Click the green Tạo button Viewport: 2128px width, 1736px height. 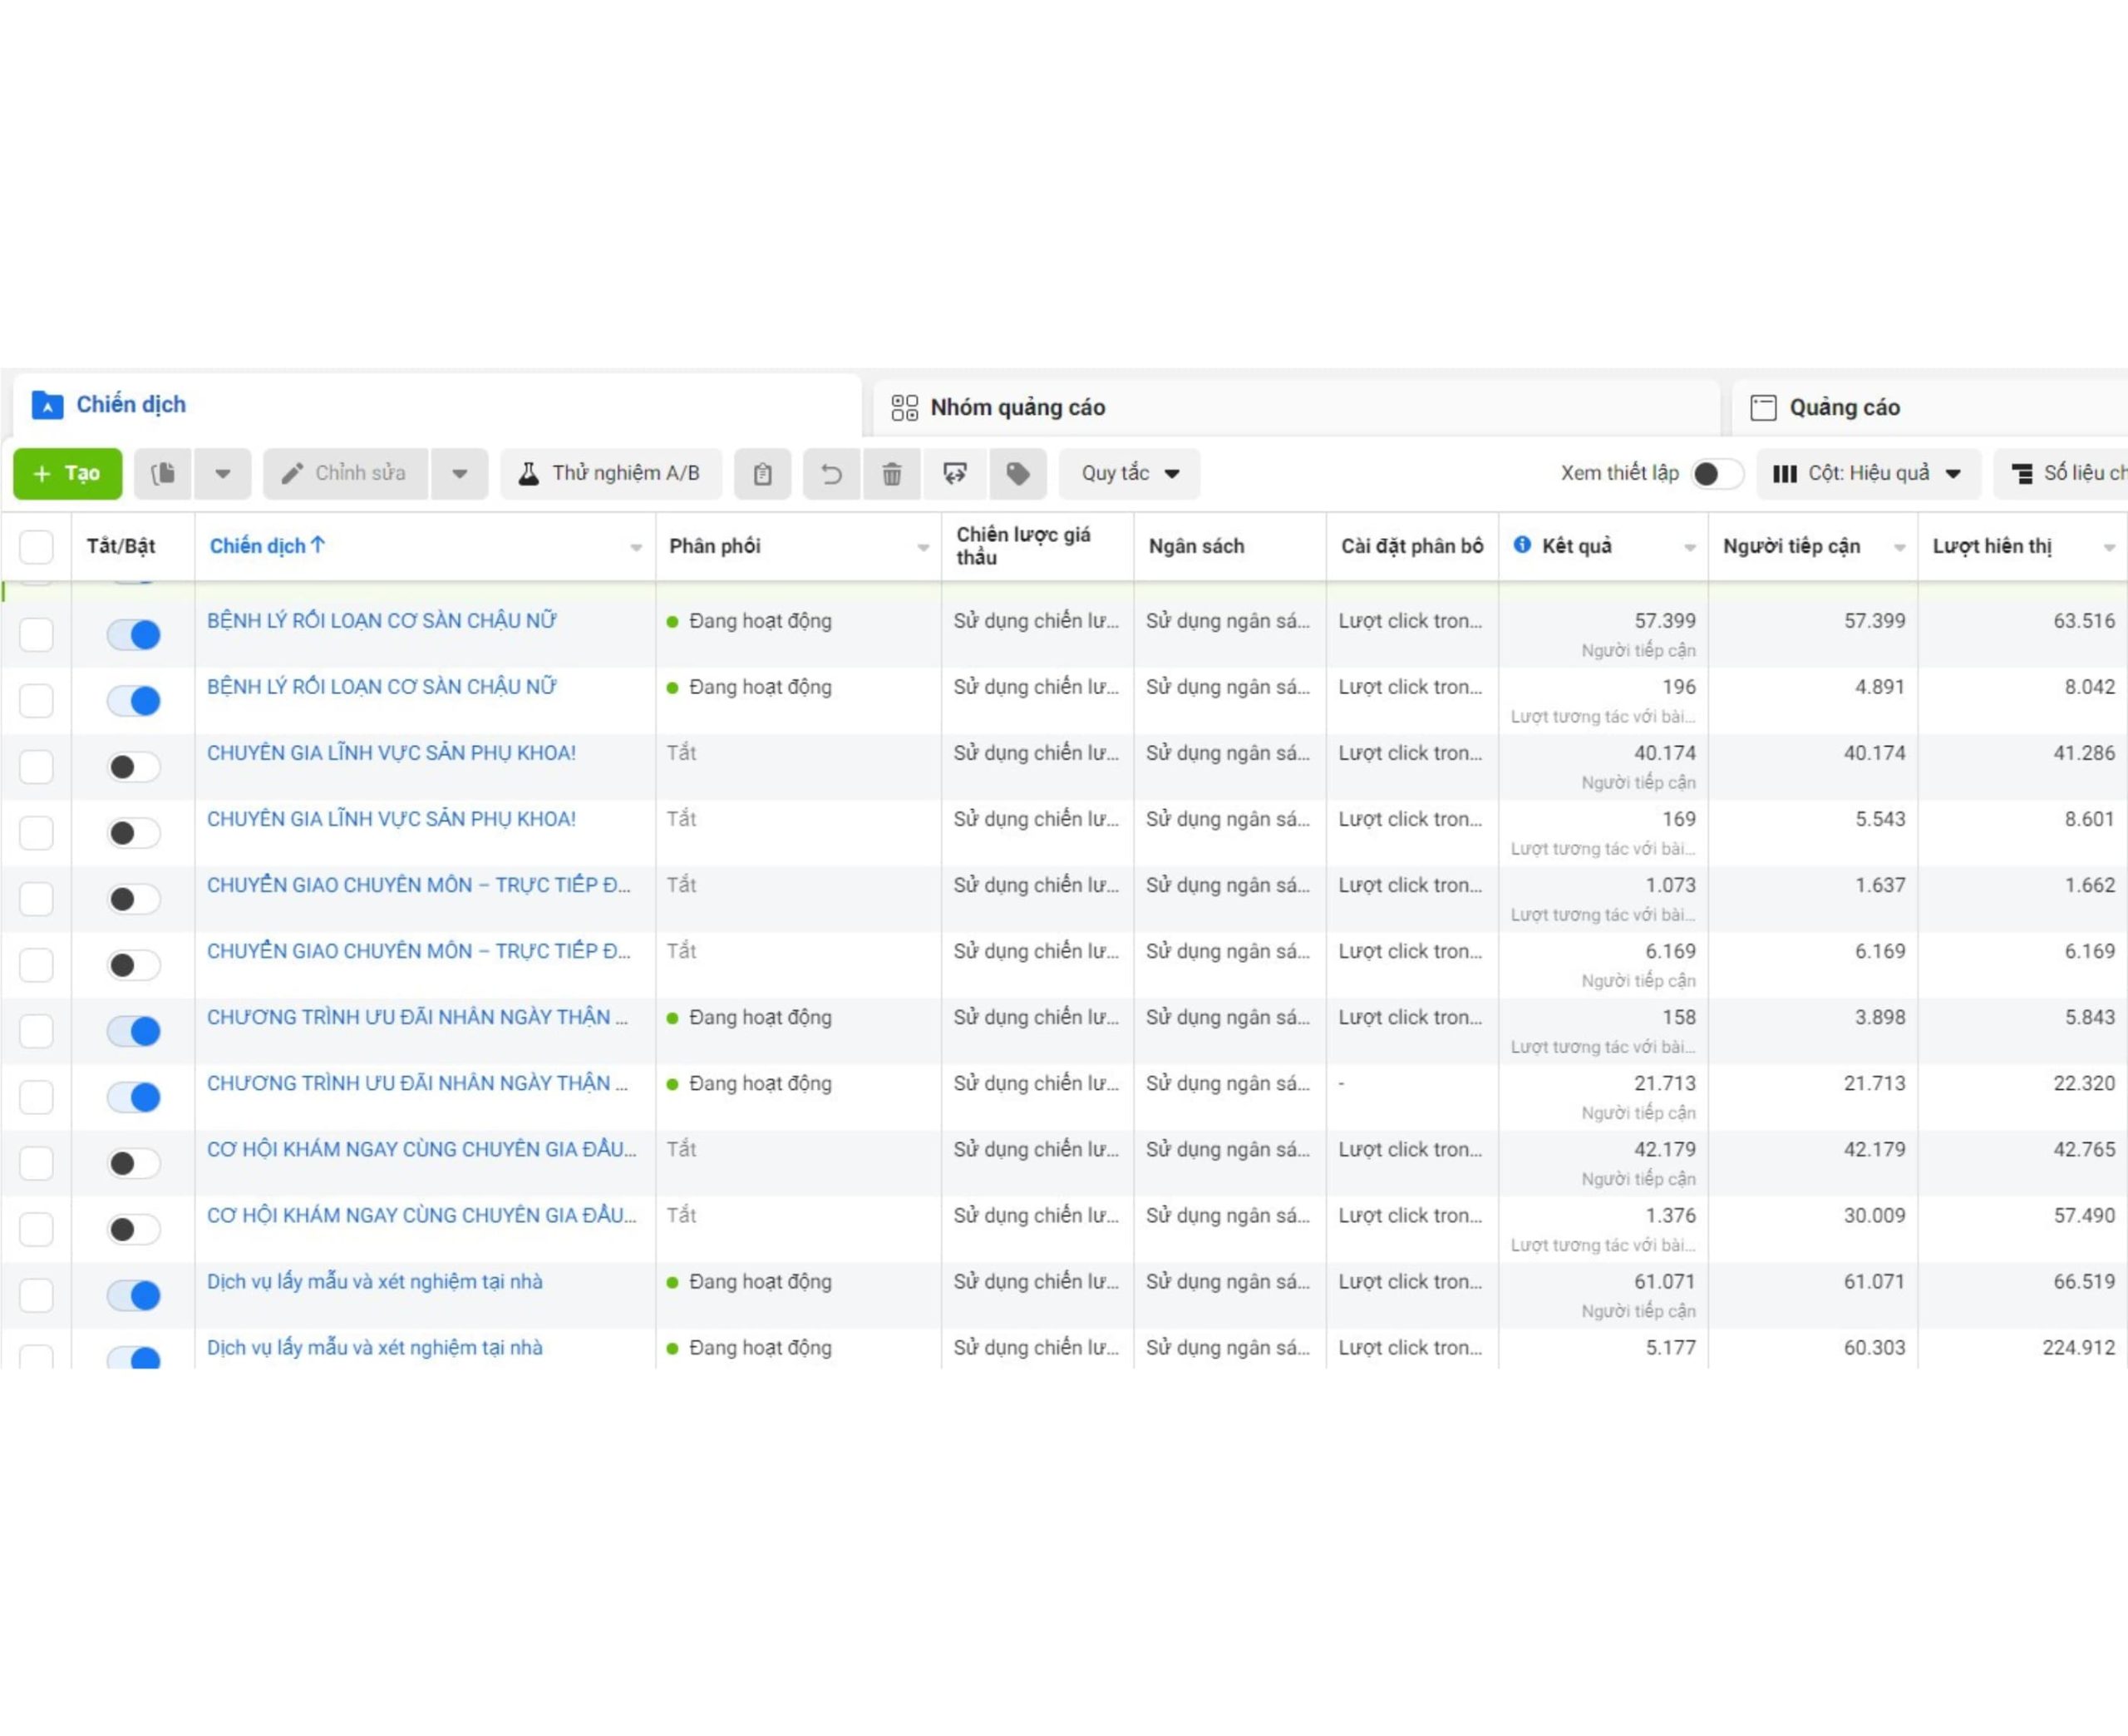(x=67, y=473)
